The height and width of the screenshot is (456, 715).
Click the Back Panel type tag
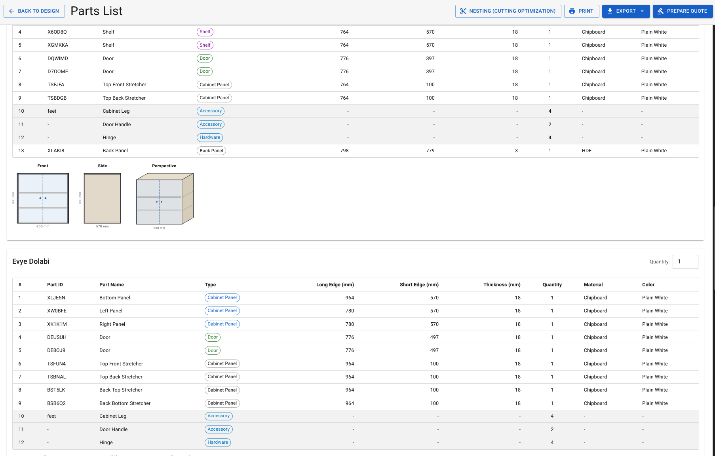[x=211, y=151]
